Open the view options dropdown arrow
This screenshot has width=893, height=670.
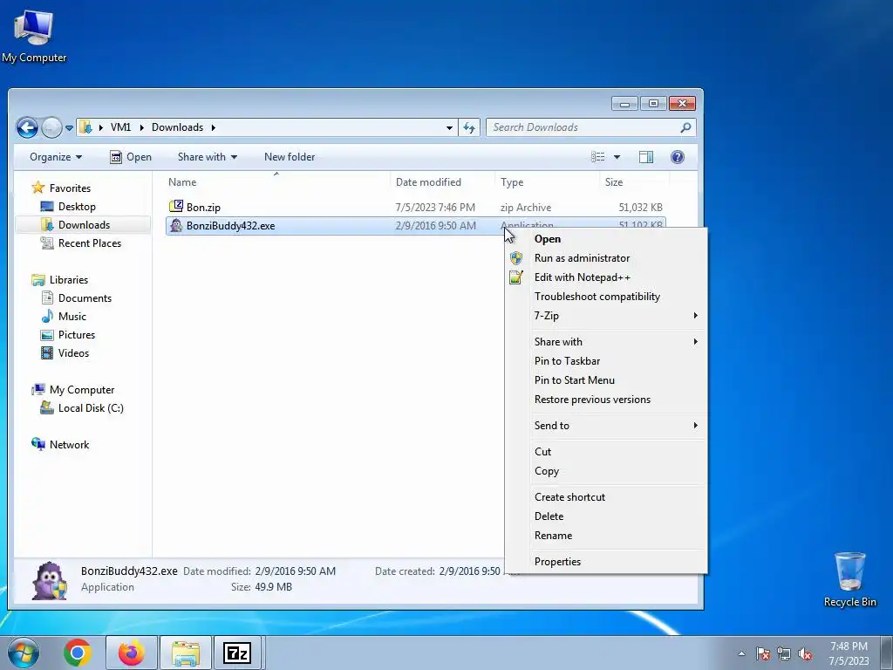click(x=617, y=157)
